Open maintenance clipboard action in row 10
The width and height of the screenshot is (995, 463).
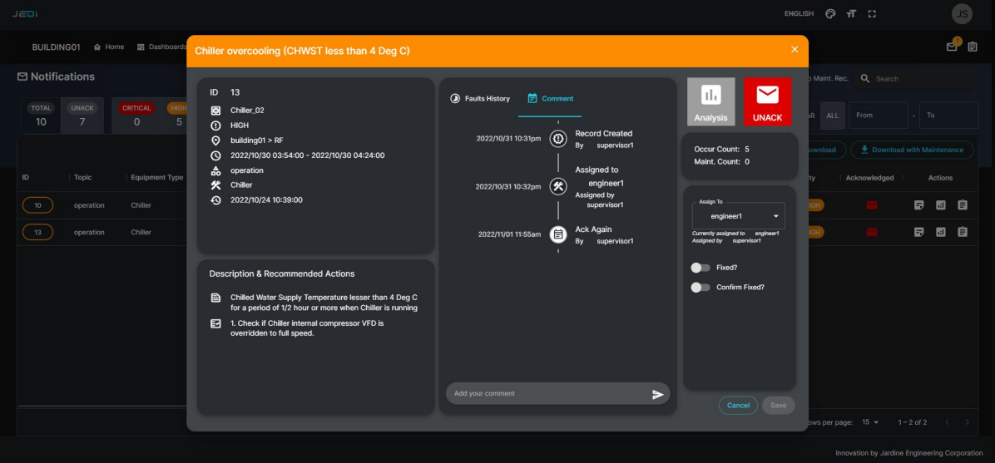tap(963, 205)
